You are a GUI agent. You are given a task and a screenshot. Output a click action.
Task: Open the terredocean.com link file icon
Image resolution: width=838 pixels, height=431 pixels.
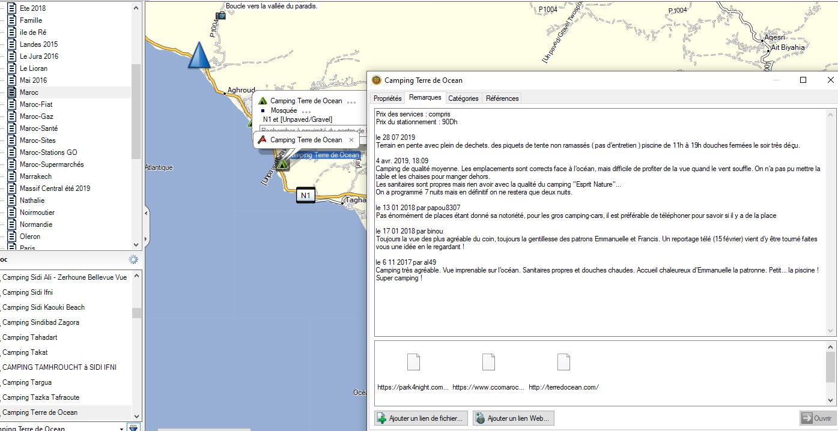(563, 363)
